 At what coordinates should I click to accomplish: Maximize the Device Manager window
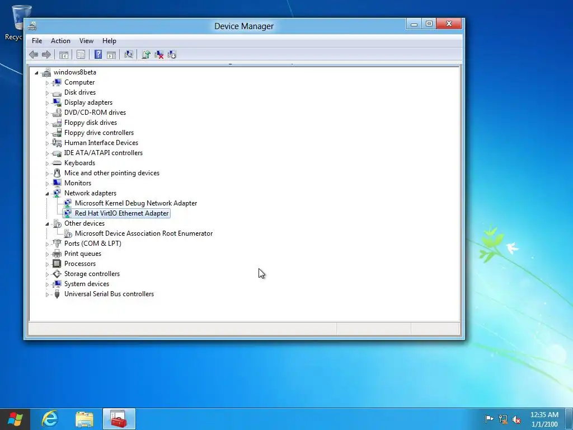(x=429, y=24)
